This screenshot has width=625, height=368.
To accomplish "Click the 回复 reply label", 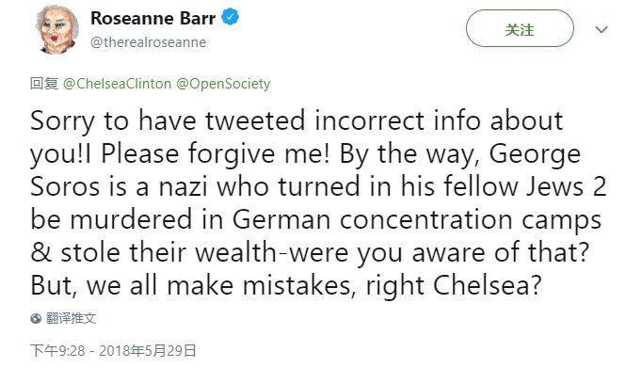I will point(44,84).
